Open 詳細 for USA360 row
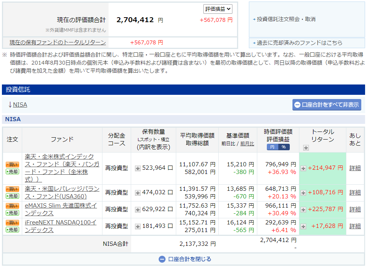Screen dimensions: 367x268 pyautogui.click(x=355, y=192)
